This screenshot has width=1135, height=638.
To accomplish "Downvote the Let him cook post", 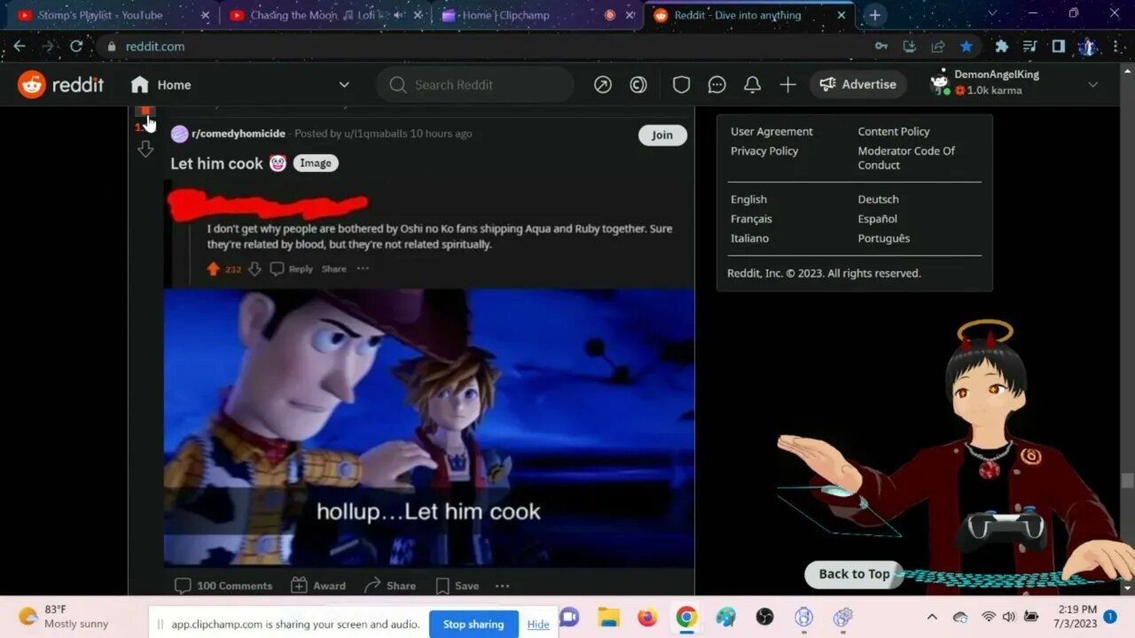I will [145, 149].
